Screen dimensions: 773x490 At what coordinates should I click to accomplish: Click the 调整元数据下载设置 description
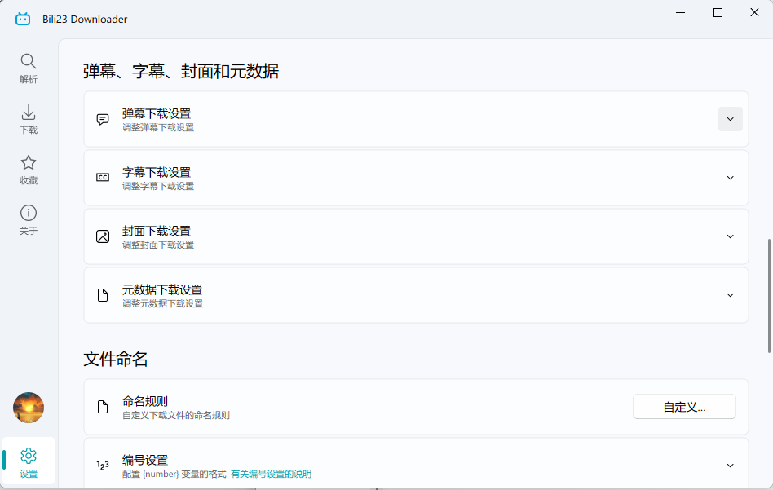(x=163, y=303)
